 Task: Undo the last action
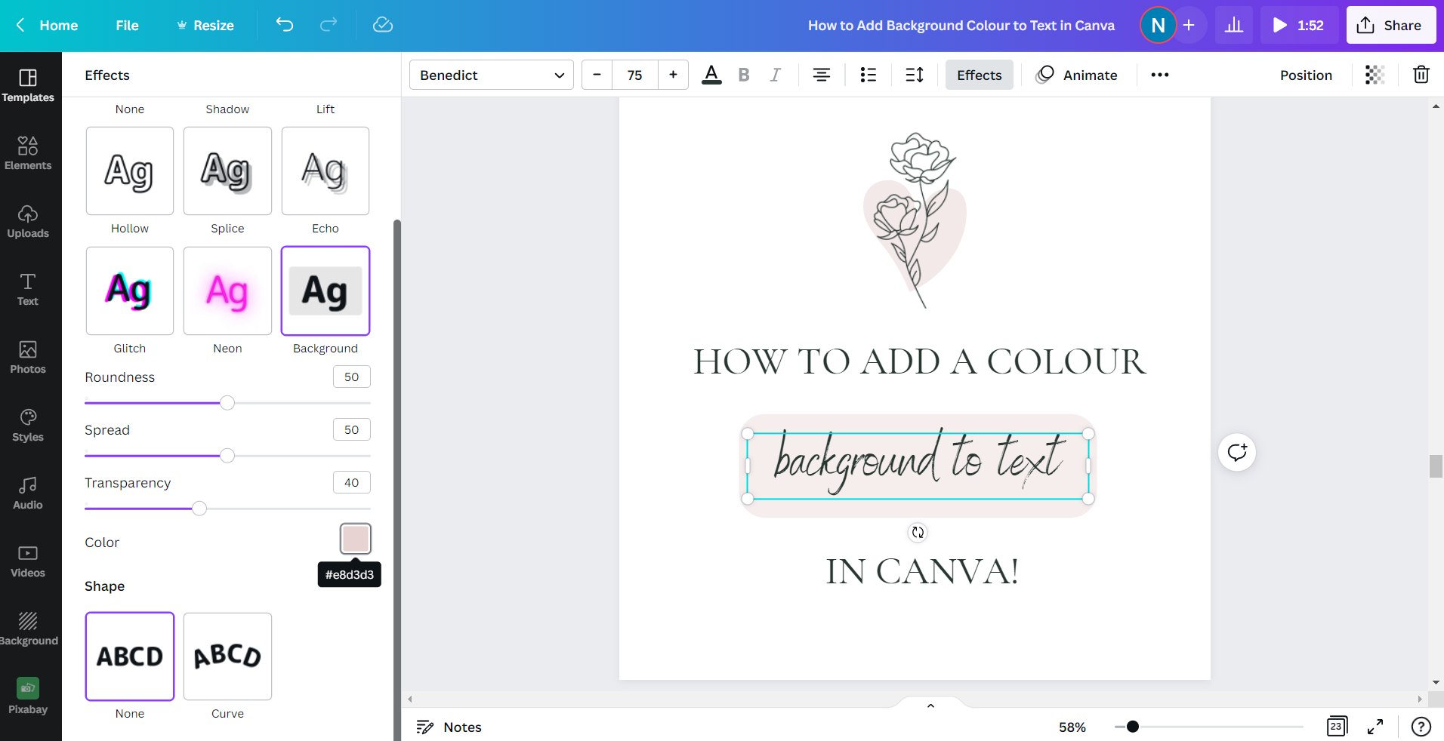pyautogui.click(x=285, y=25)
